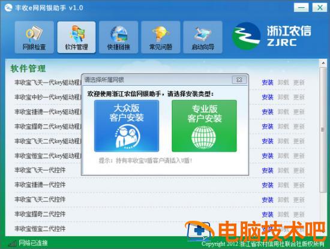Install 丰收宝飞天二代key驱动程序
The height and width of the screenshot is (249, 330).
[x=268, y=141]
